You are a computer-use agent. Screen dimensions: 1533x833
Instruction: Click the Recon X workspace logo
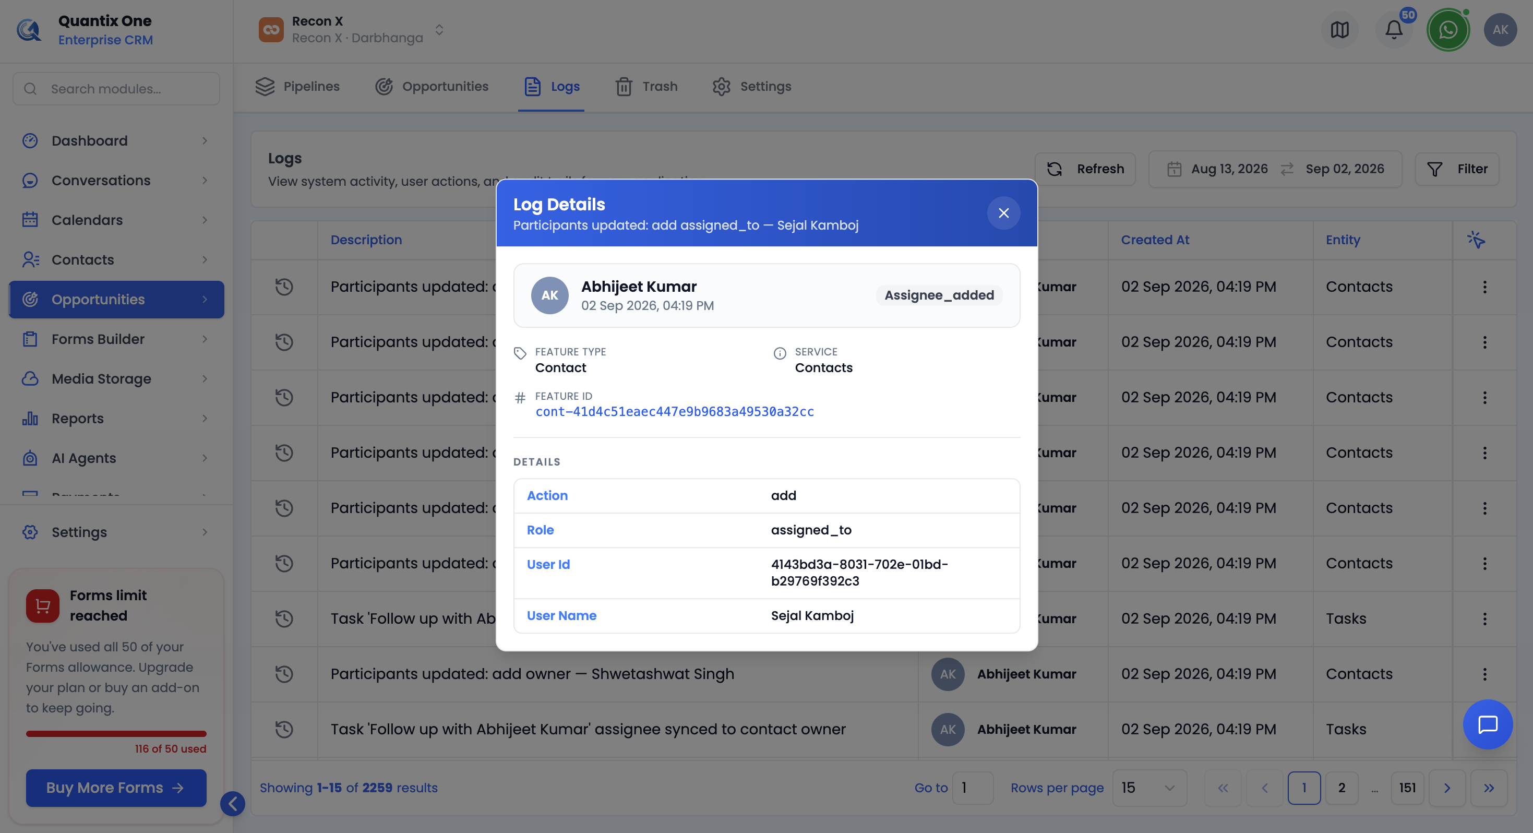click(271, 30)
